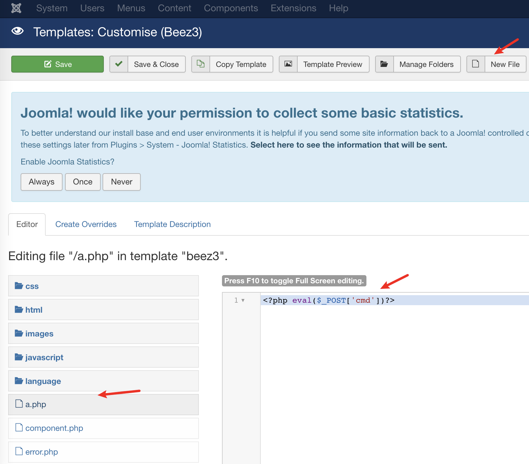This screenshot has width=529, height=464.
Task: Click the Full Screen F10 hint label
Action: click(294, 281)
